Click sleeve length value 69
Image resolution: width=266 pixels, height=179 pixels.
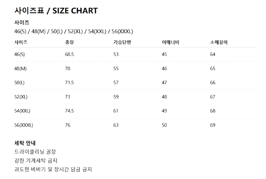(x=213, y=125)
